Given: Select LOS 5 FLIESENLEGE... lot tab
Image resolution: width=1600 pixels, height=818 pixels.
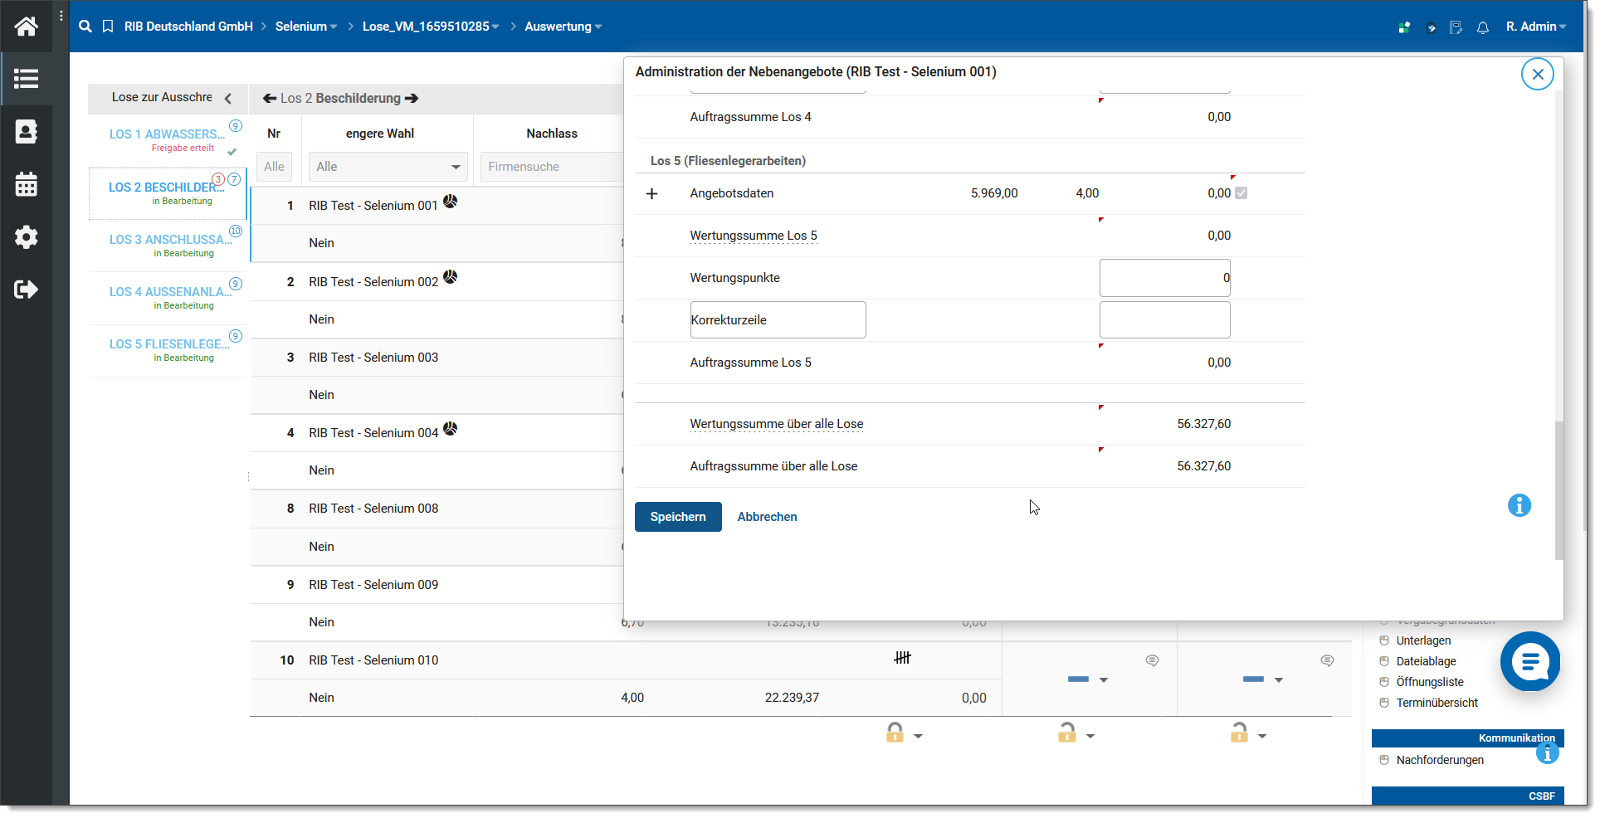Looking at the screenshot, I should click(x=168, y=344).
